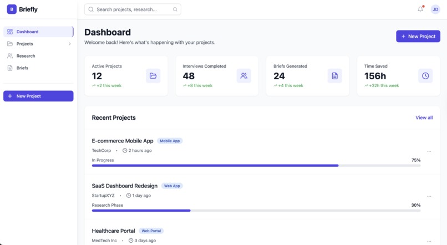Click the Active Projects value 12
The height and width of the screenshot is (245, 447).
[x=97, y=76]
